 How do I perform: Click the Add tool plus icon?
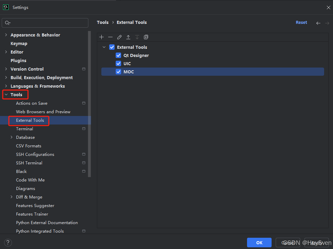click(101, 37)
